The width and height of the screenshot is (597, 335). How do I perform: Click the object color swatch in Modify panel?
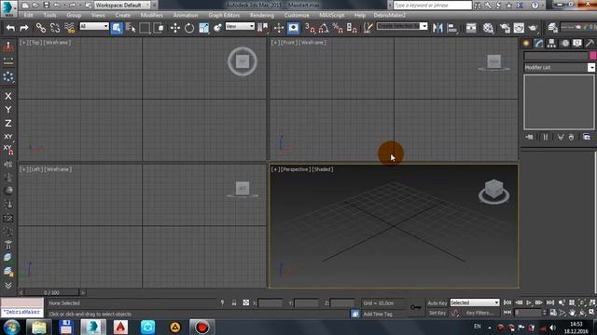point(593,56)
